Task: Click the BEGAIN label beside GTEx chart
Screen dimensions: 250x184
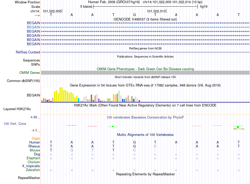Action: (x=33, y=95)
